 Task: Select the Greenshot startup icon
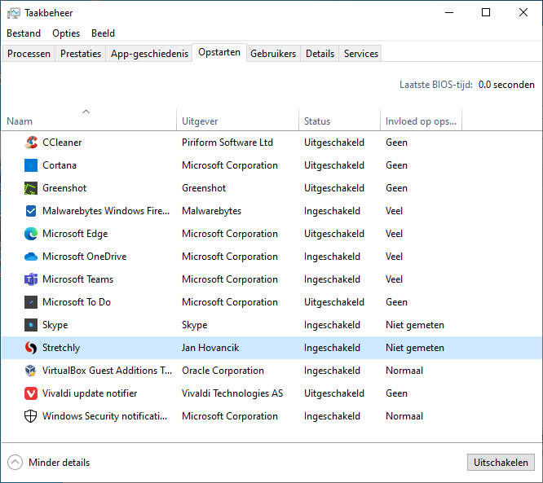click(31, 188)
